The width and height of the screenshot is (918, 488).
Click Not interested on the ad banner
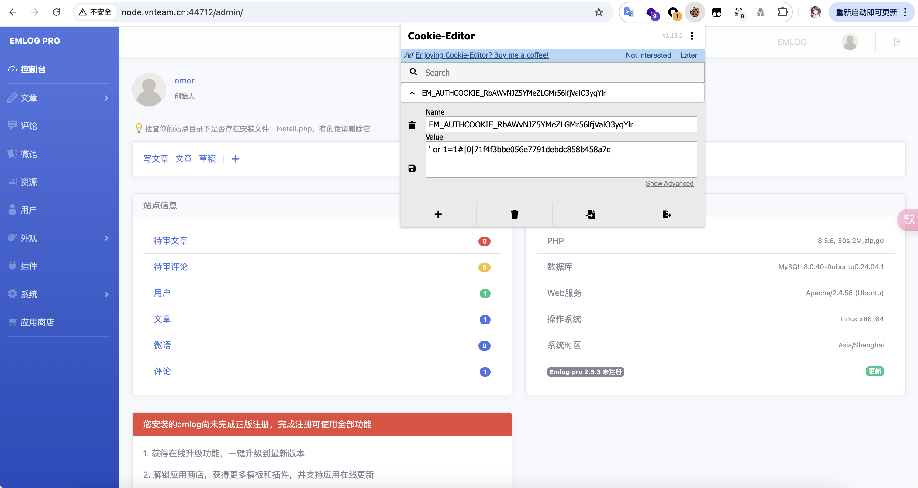[x=648, y=55]
